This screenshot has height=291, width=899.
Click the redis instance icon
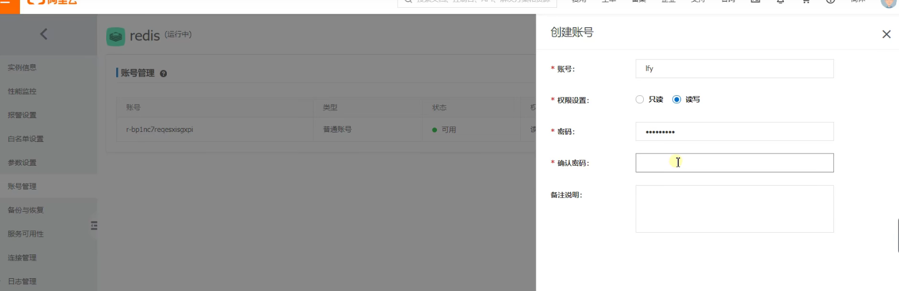click(116, 37)
